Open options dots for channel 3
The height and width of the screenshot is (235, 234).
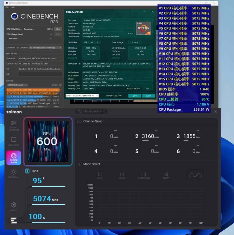pyautogui.click(x=198, y=130)
